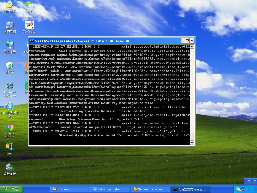Screen dimensions: 257x193
Task: Minimize the cmd window
Action: point(183,40)
